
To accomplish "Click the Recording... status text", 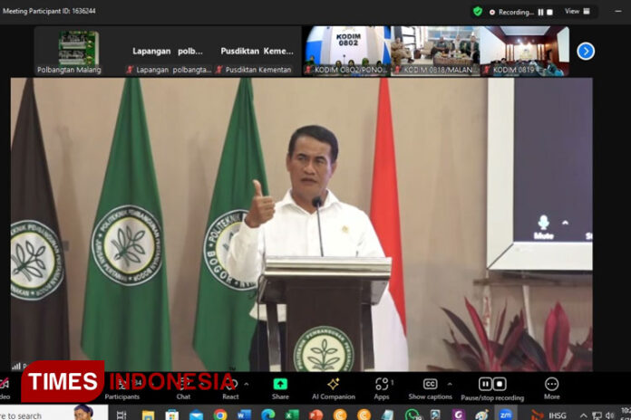I will coord(516,13).
